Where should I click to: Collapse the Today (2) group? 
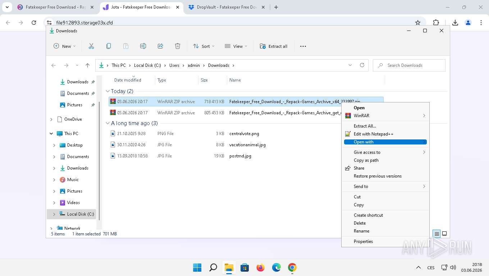tap(108, 91)
